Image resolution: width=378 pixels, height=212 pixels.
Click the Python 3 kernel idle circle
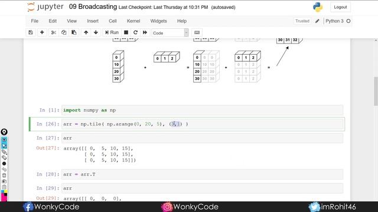point(348,21)
